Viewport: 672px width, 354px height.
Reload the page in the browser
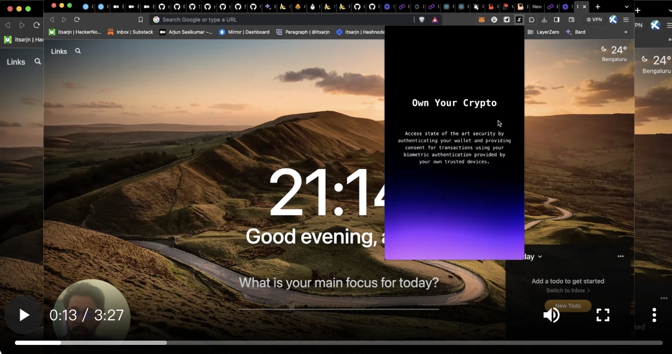pos(77,20)
